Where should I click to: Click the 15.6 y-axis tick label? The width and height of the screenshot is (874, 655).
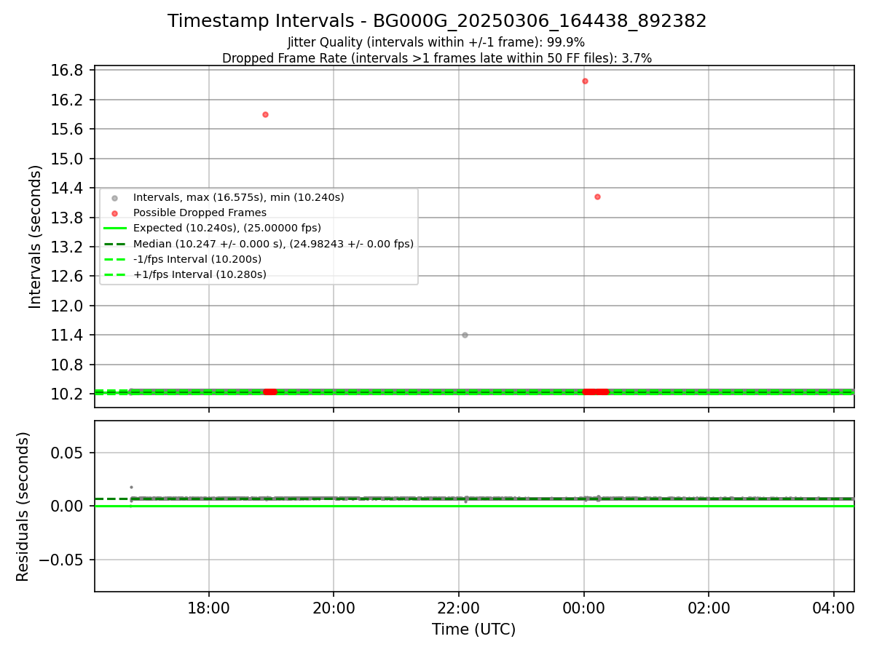tap(68, 130)
